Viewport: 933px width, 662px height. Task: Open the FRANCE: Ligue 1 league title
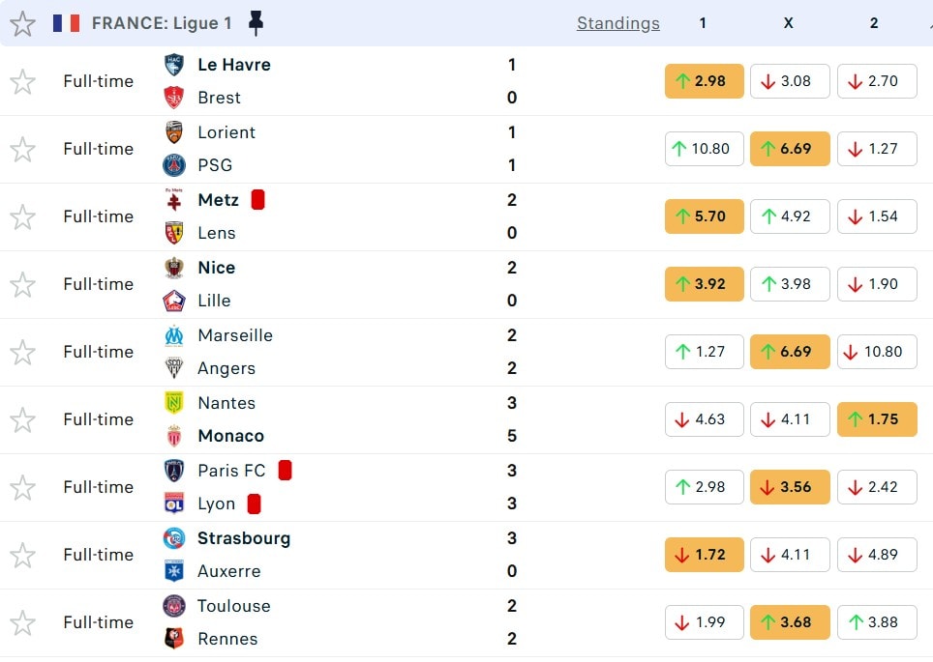162,23
